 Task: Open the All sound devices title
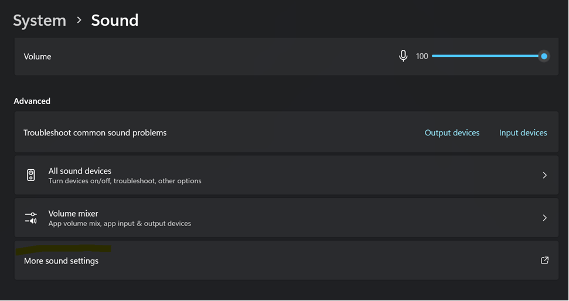80,171
